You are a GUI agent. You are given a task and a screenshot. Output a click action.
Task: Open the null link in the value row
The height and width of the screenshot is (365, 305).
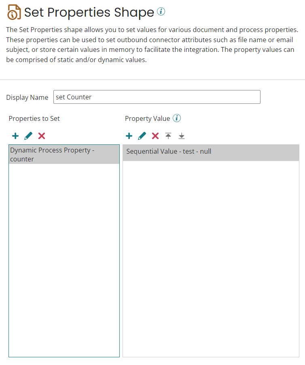click(x=206, y=151)
